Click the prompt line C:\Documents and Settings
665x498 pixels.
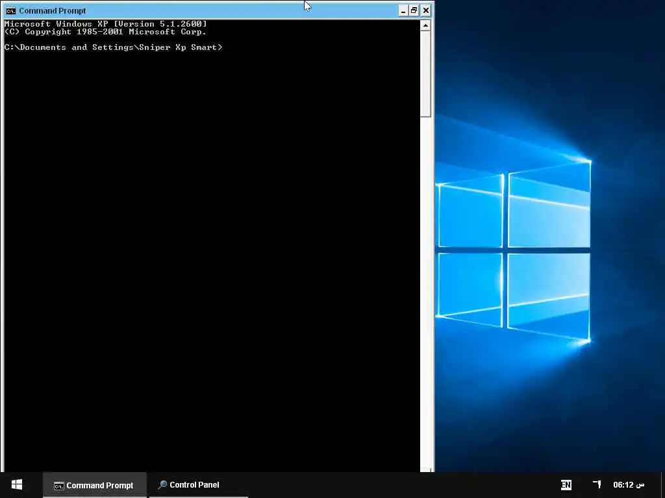pyautogui.click(x=113, y=47)
